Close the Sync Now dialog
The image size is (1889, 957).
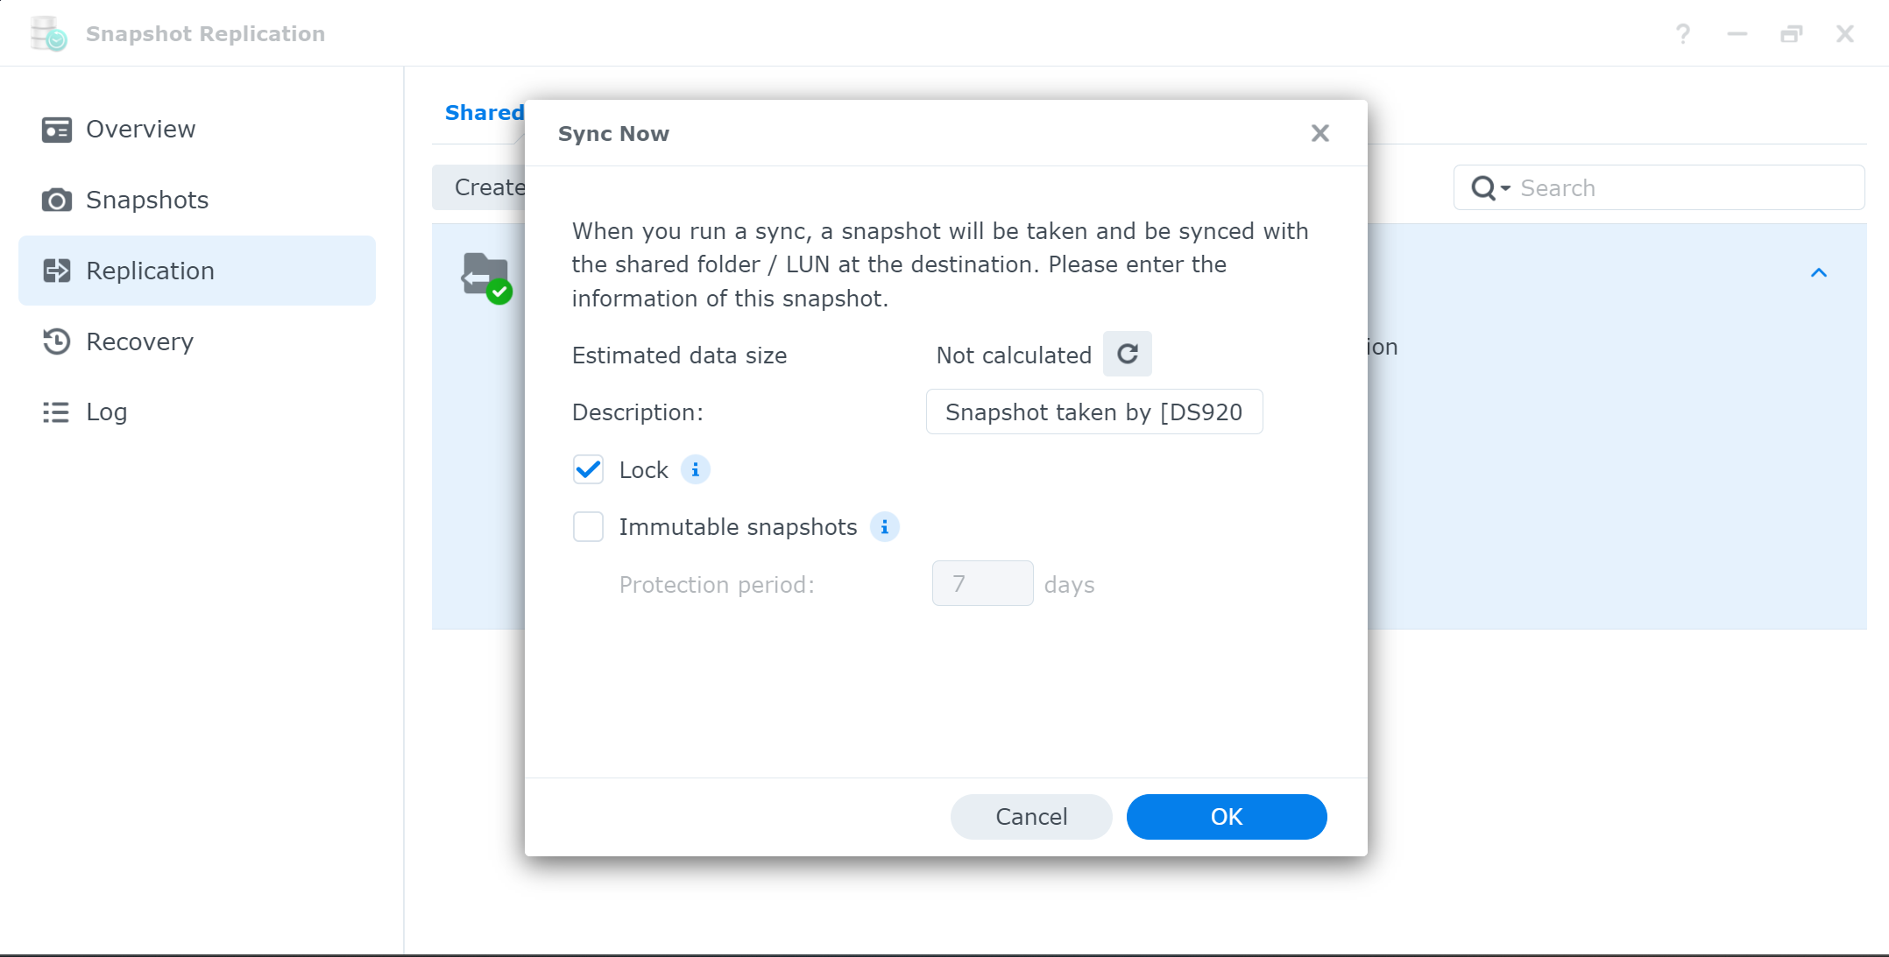pyautogui.click(x=1320, y=133)
